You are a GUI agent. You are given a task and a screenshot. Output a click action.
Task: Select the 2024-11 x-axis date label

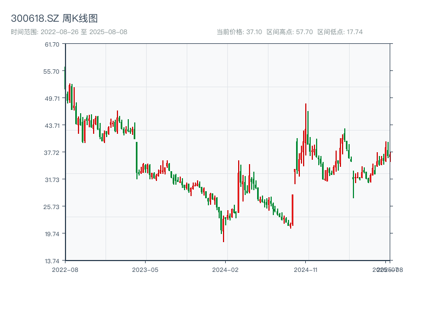[306, 269]
